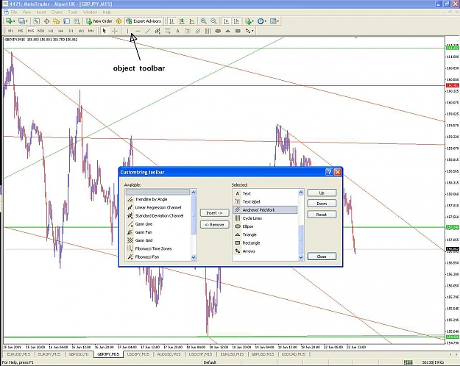
Task: Open the Market Watch window icon
Action: coord(36,21)
